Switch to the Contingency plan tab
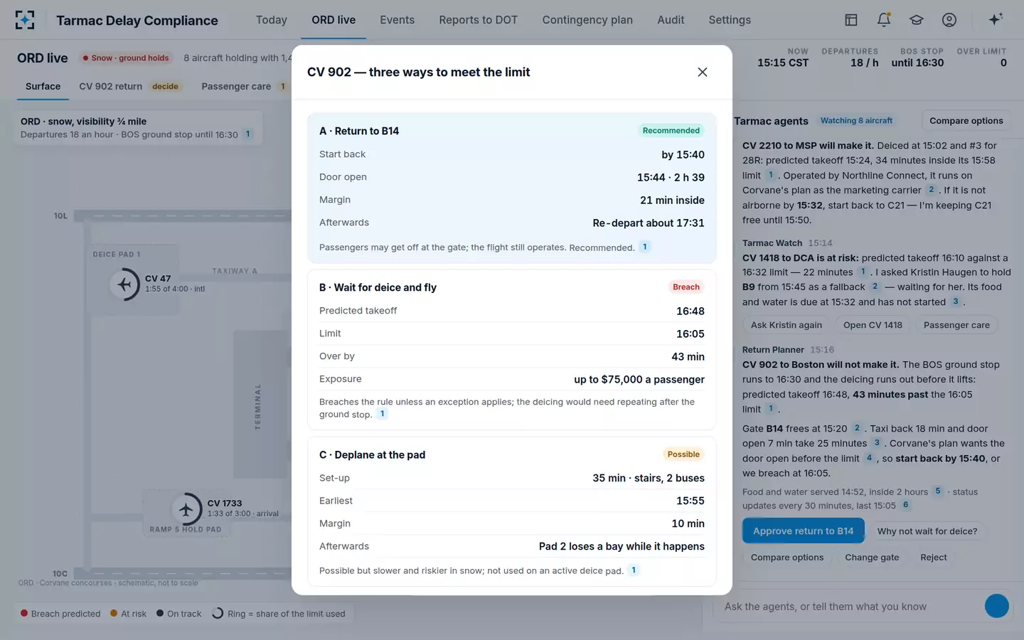1024x640 pixels. 587,20
